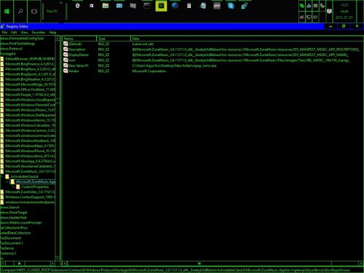Click folder icon of Microsoft.MicrosoftEdge key

2,84
